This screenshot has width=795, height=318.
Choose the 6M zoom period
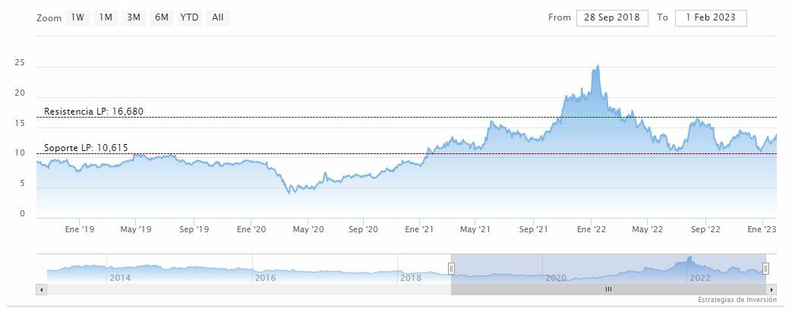coord(161,17)
